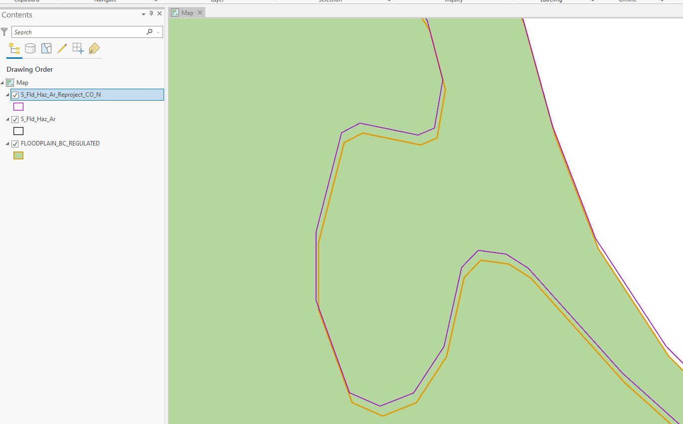This screenshot has height=424, width=683.
Task: Collapse S_Fld_Haz_Ar_Reproject_CO_N layer legend
Action: click(7, 95)
